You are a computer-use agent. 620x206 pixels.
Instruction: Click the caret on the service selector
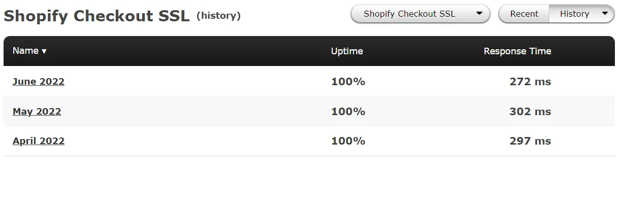[x=479, y=14]
